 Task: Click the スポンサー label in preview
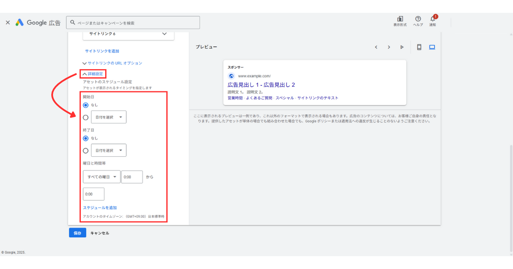(236, 67)
